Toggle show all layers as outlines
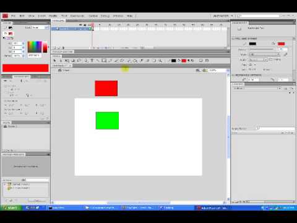 coord(90,25)
